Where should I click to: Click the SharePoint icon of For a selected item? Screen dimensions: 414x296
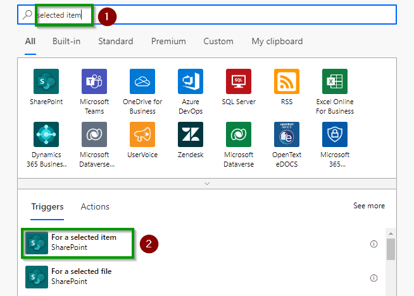[x=37, y=243]
